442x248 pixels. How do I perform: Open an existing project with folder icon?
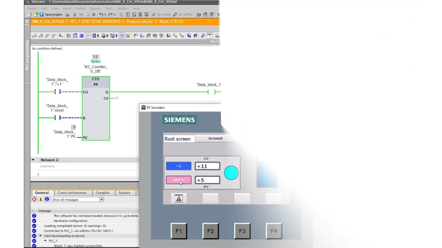(x=36, y=14)
